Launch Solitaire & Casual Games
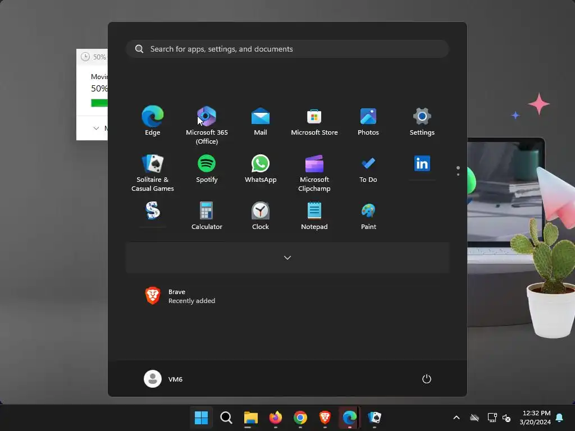This screenshot has height=431, width=575. coord(153,172)
